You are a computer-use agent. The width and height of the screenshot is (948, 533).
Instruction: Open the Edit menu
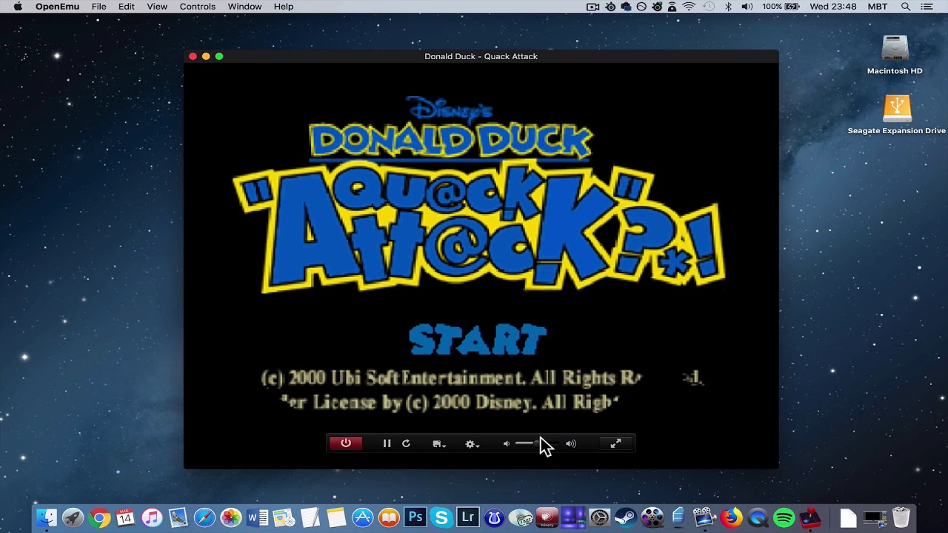127,7
